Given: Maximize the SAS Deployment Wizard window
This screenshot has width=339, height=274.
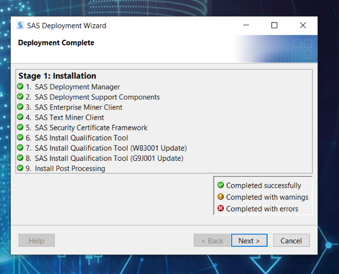Looking at the screenshot, I should click(x=274, y=25).
